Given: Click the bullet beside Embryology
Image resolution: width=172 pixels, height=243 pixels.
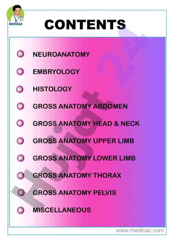Looking at the screenshot, I should coord(20,72).
